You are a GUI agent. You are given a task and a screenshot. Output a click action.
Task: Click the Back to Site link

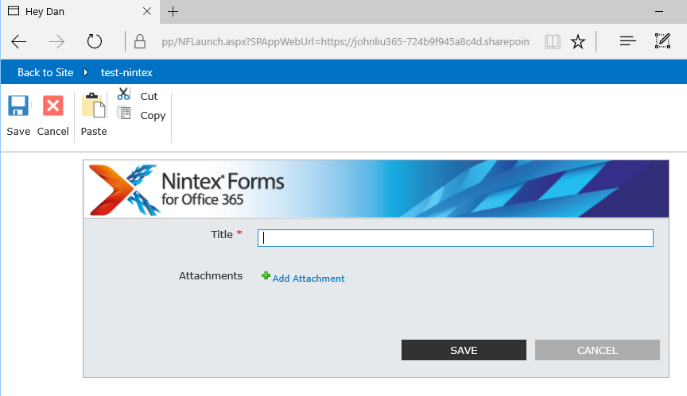point(45,72)
